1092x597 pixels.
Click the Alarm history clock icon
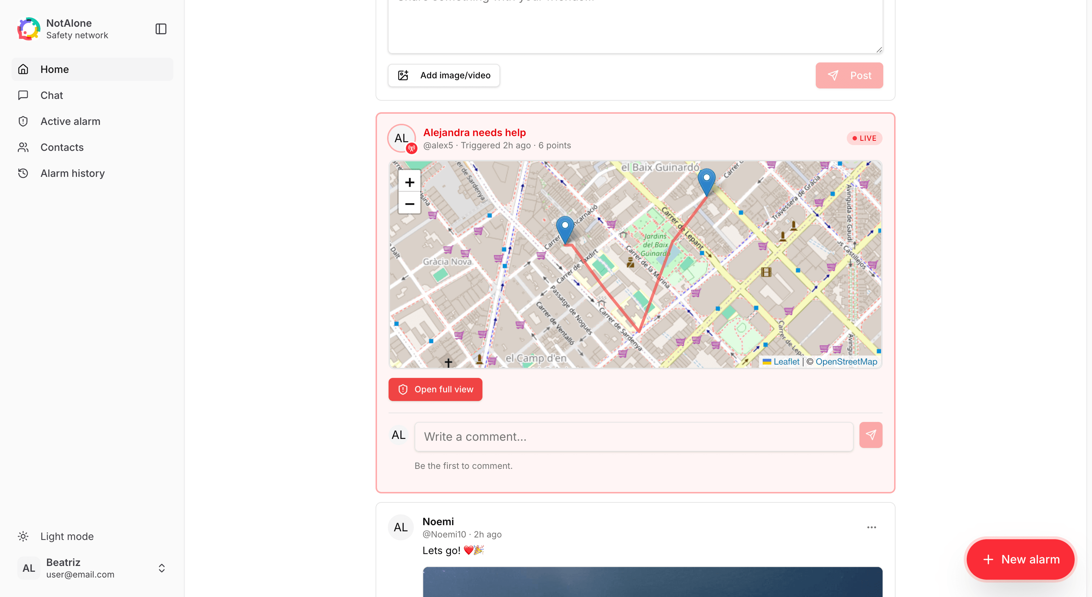tap(23, 173)
